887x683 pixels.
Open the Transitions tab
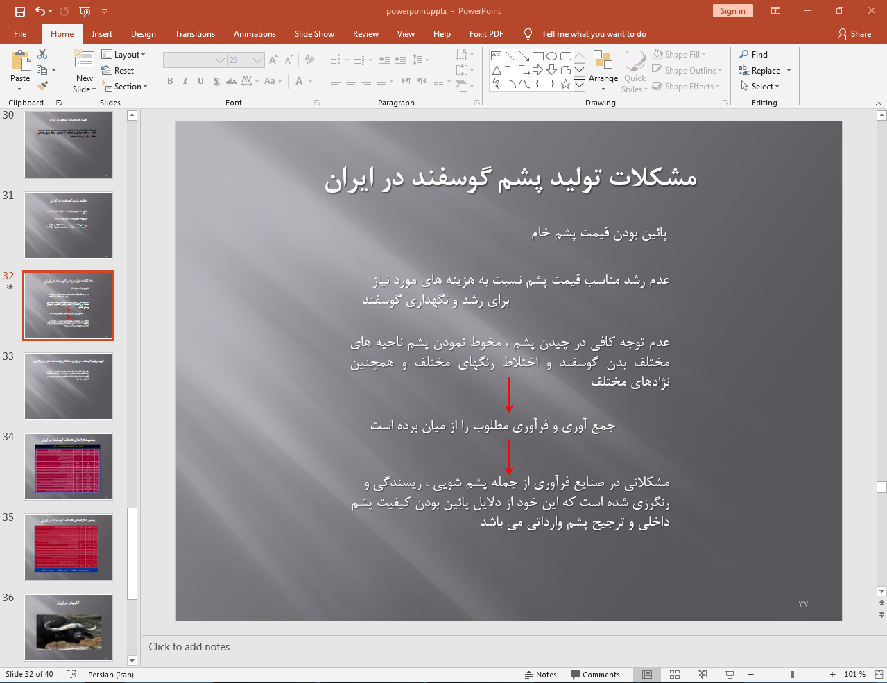195,34
